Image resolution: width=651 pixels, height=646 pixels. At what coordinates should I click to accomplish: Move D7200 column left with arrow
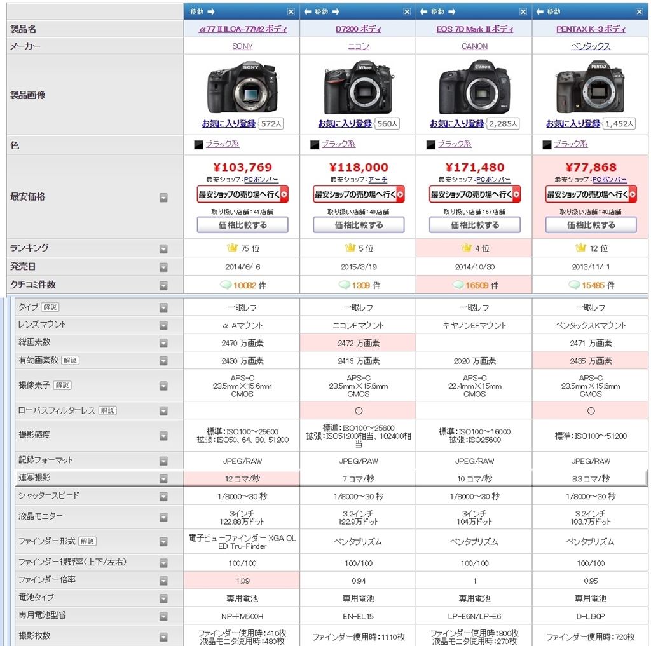(308, 11)
